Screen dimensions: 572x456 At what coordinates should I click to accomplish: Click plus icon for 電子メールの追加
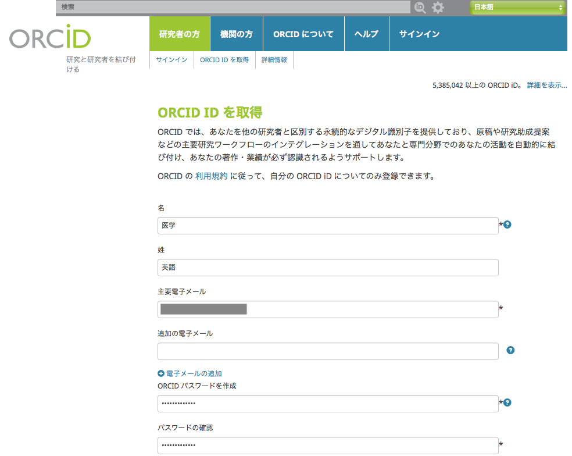click(161, 373)
